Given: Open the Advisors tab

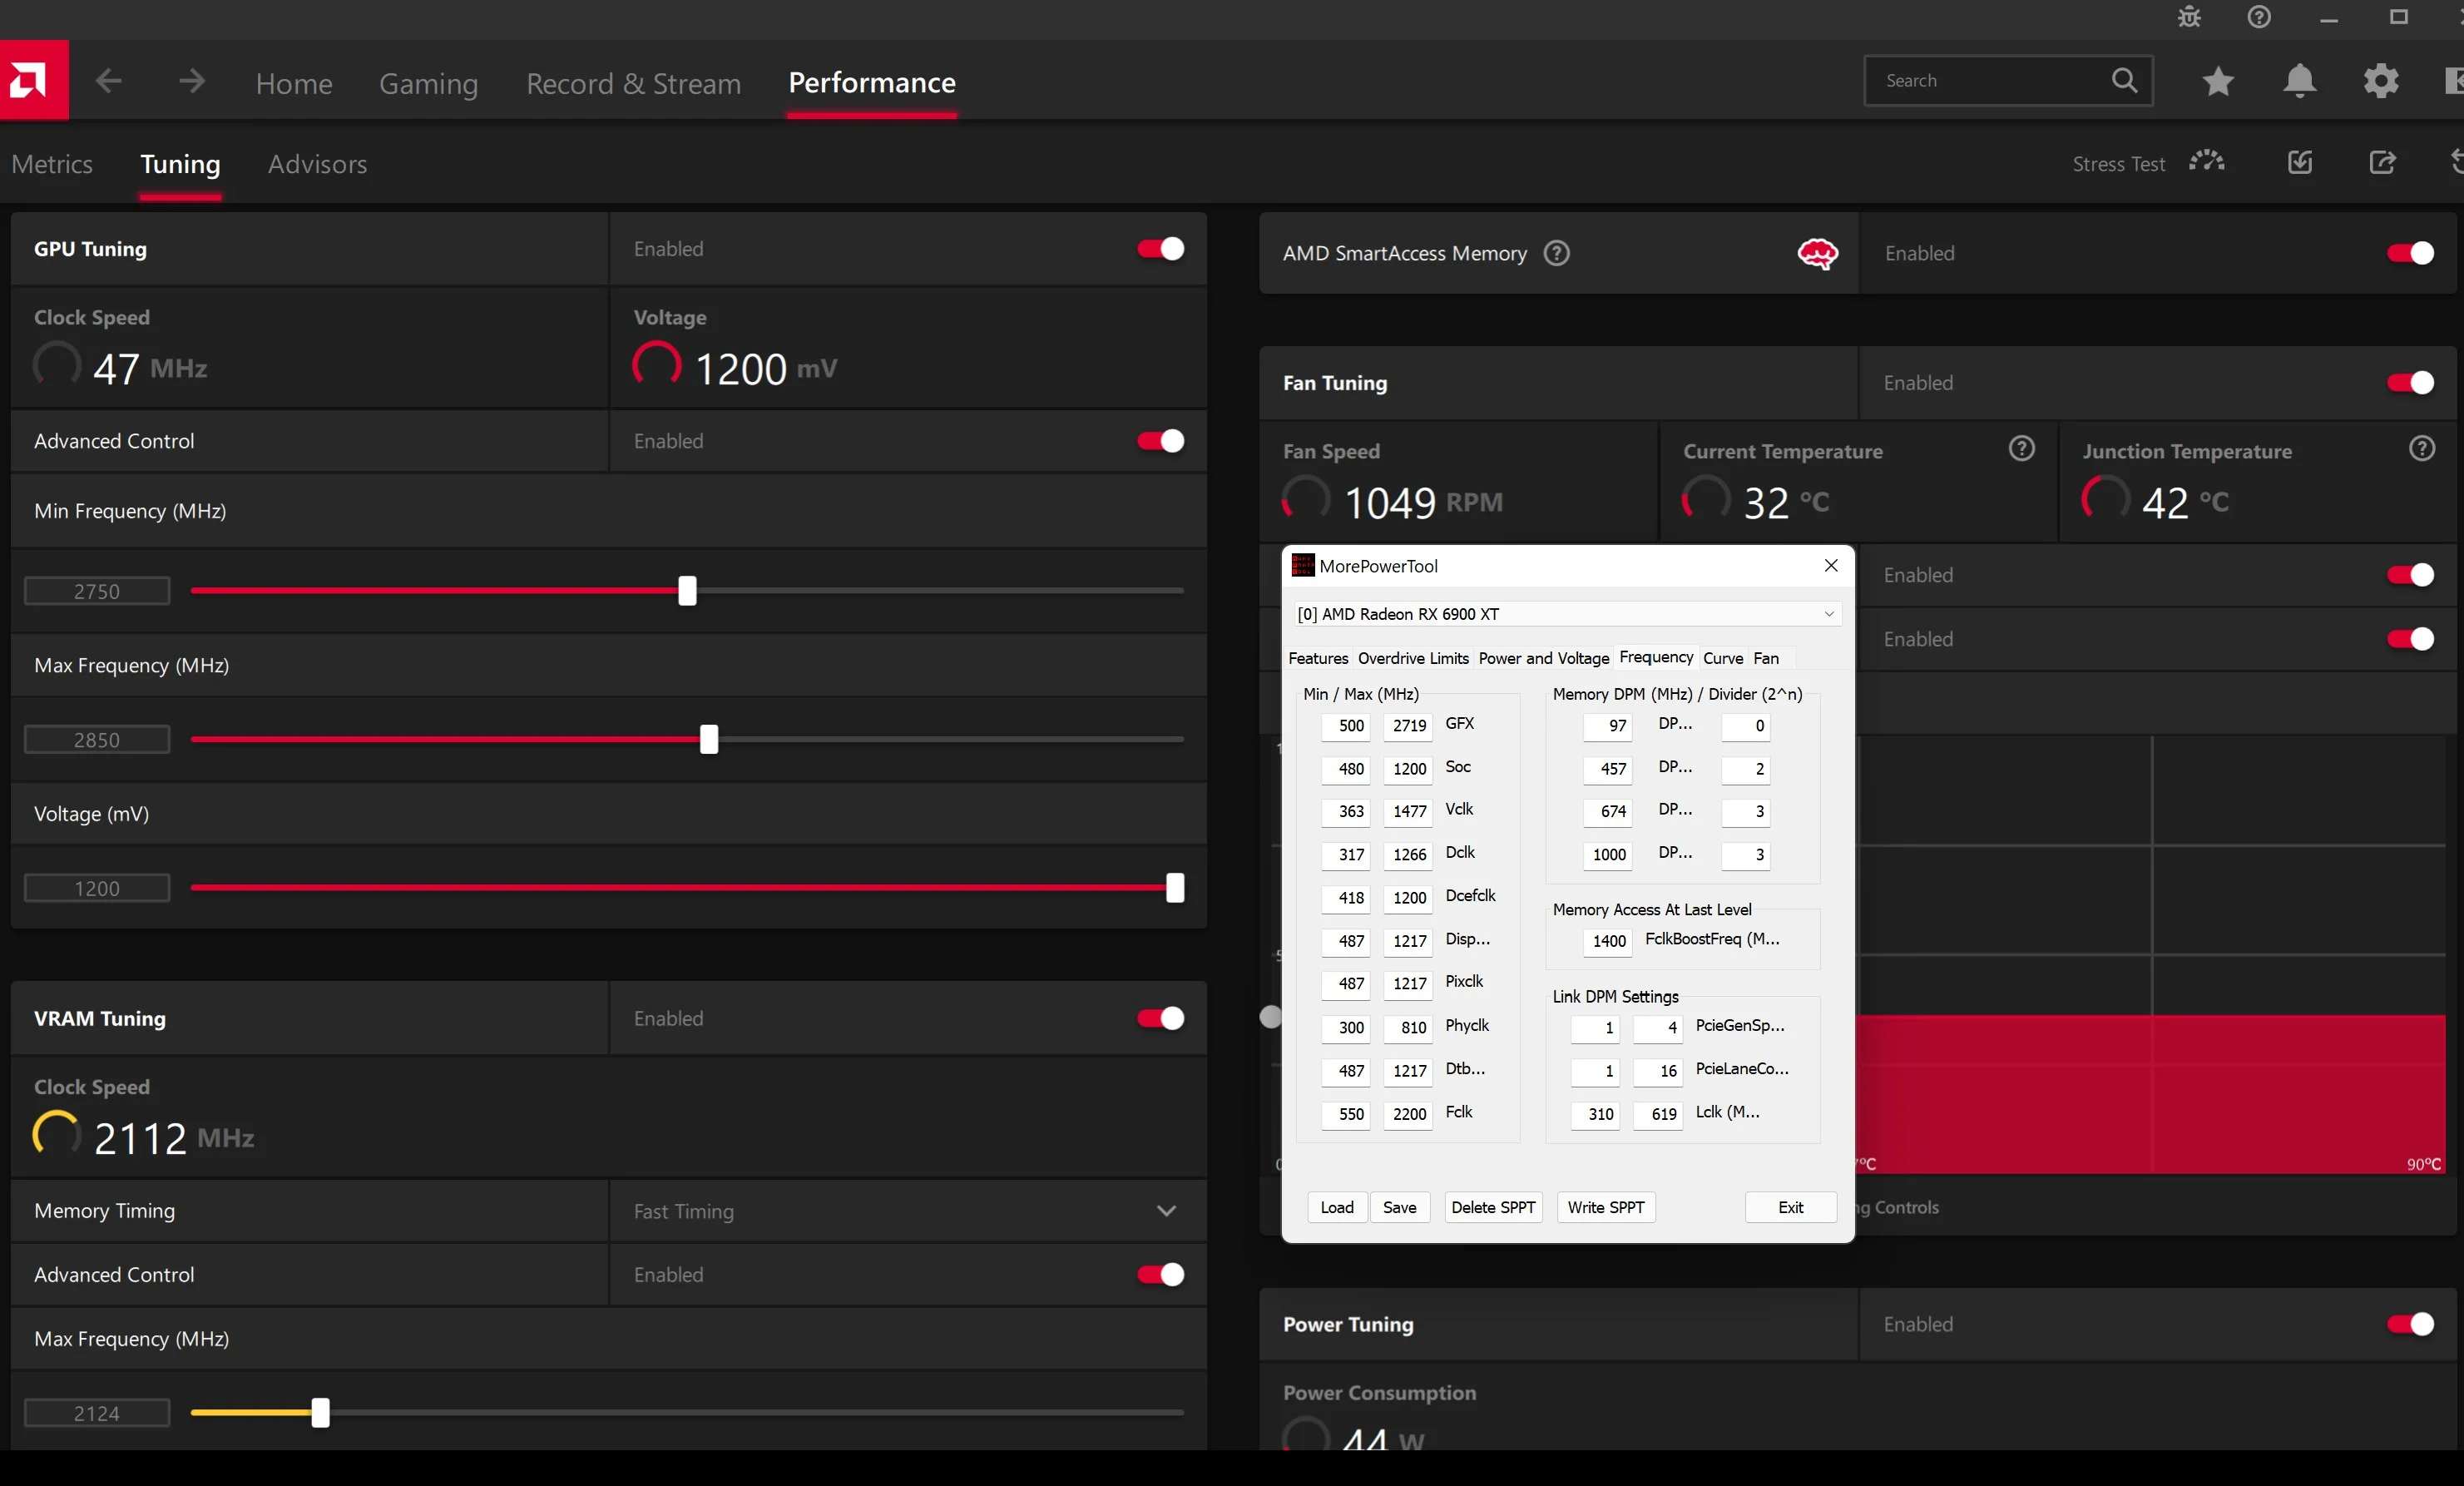Looking at the screenshot, I should tap(317, 164).
